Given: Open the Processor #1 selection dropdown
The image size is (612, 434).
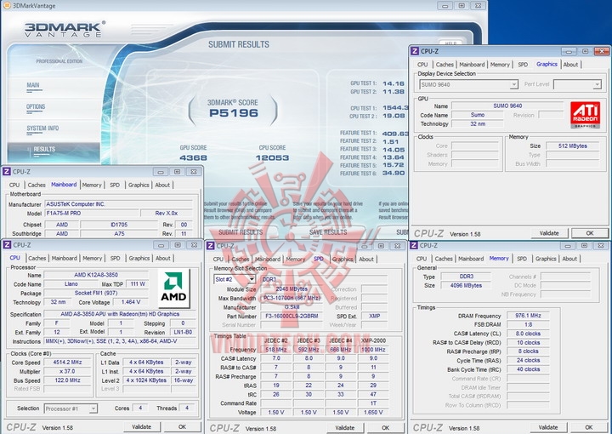Looking at the screenshot, I should [71, 408].
